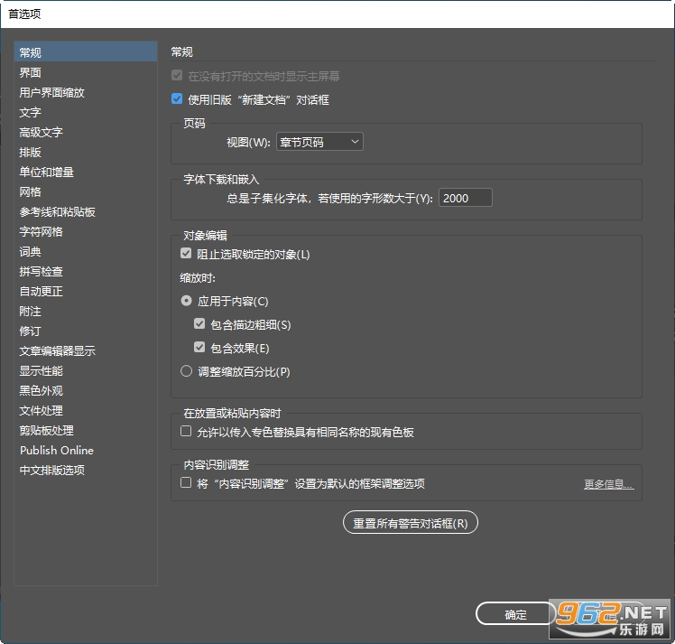The width and height of the screenshot is (675, 644).
Task: Open 文件处理 preferences
Action: click(86, 411)
